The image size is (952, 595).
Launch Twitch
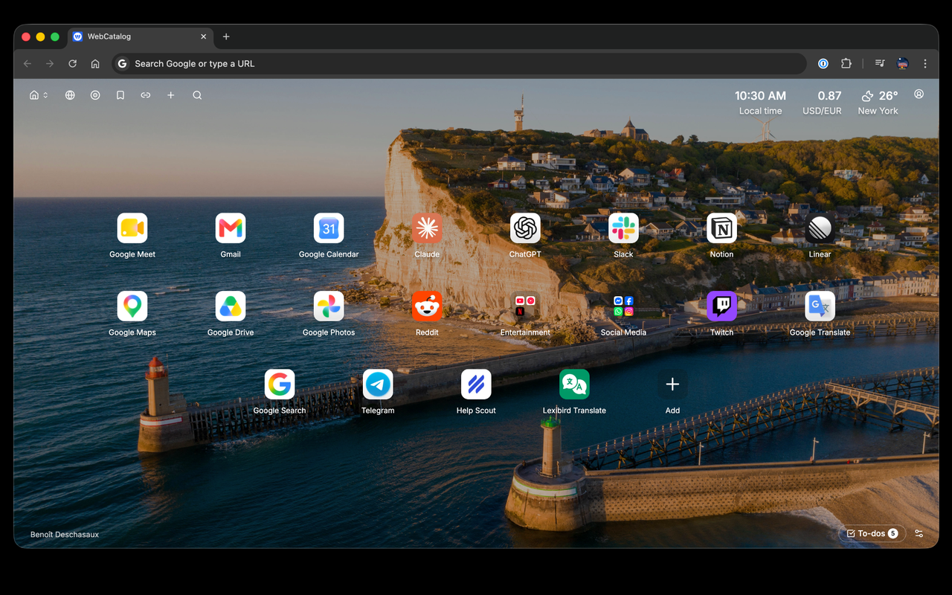coord(721,306)
